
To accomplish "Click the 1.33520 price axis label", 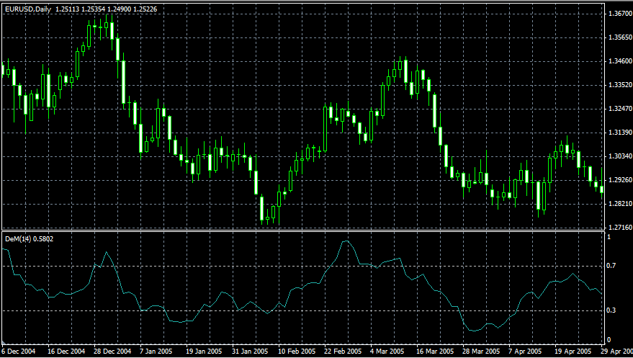I will coord(620,85).
